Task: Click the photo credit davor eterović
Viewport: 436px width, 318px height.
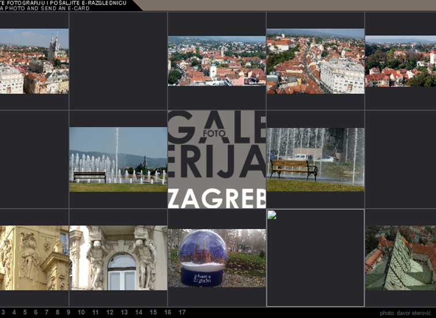Action: pos(405,313)
